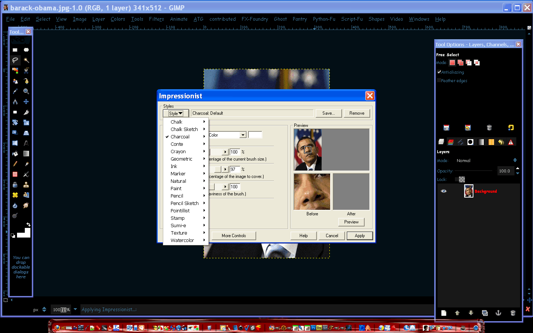Choose Charcoal style from list
Viewport: 533px width, 333px height.
point(186,137)
